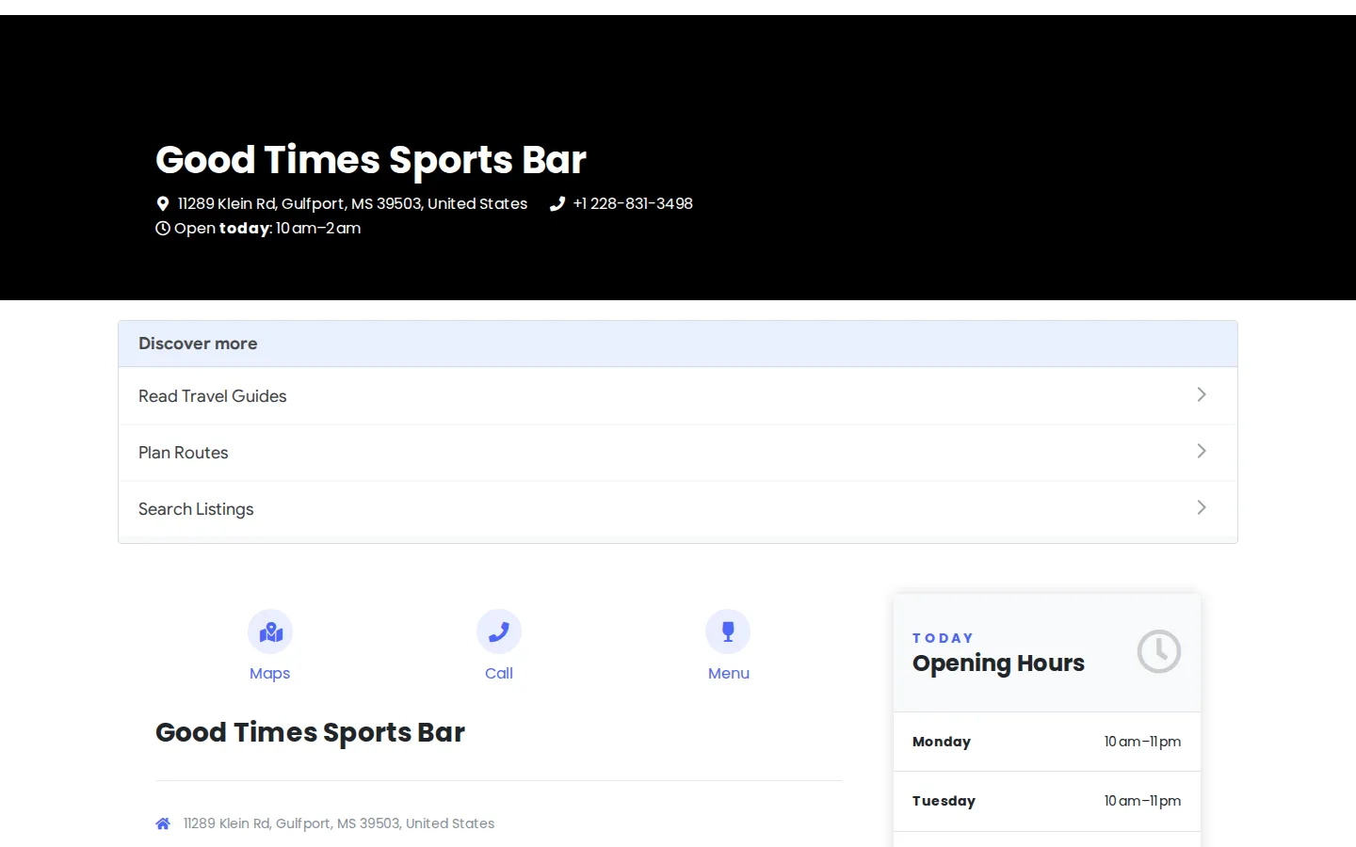Click the TODAY label above Opening Hours
Viewport: 1356px width, 847px height.
coord(943,638)
